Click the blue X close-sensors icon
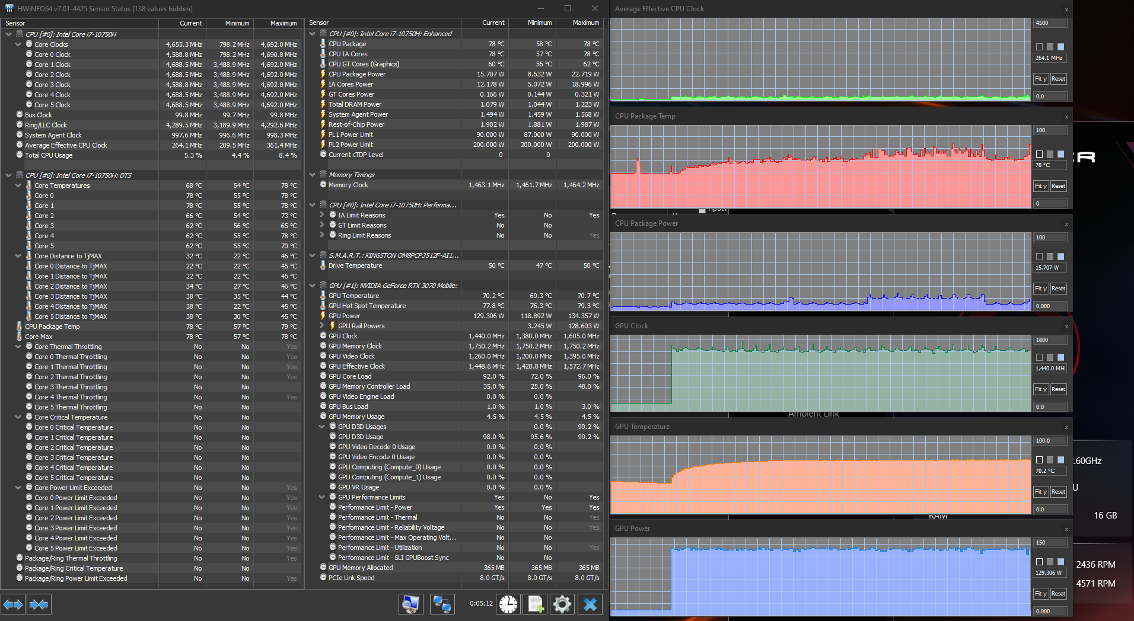This screenshot has height=621, width=1134. point(590,604)
